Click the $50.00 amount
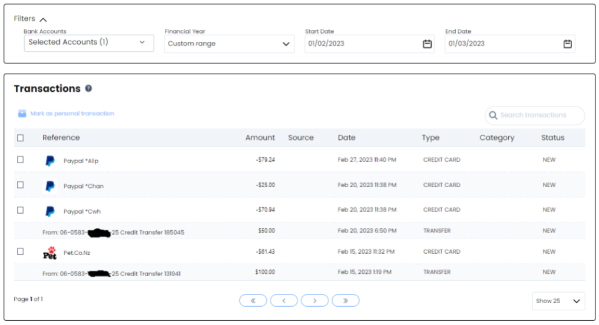 click(267, 231)
